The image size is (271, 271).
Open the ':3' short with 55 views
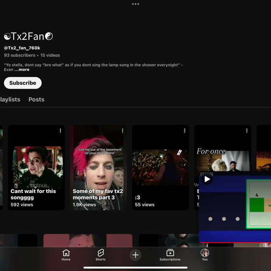click(x=160, y=168)
